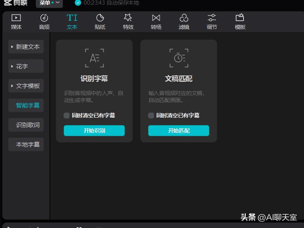Open the 滤镜 filters icon
The image size is (304, 228).
coord(184,18)
